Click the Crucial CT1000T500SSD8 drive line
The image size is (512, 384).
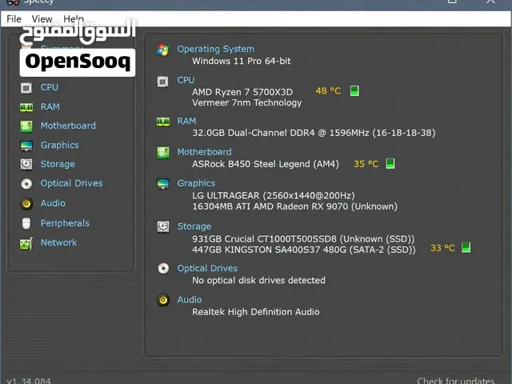pos(303,239)
